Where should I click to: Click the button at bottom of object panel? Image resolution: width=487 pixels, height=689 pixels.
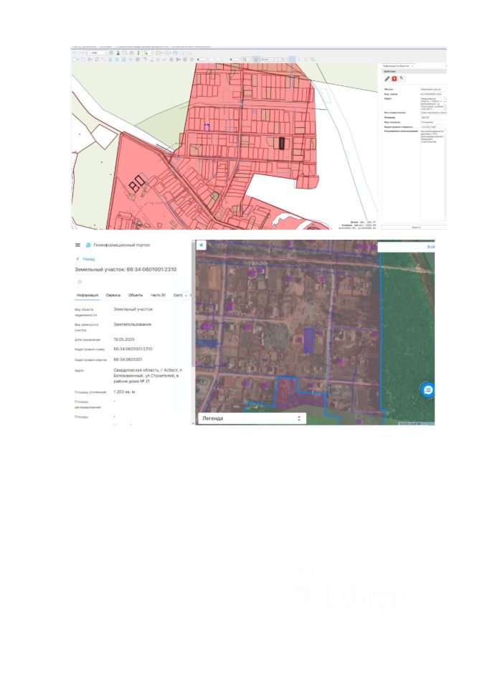[x=415, y=228]
